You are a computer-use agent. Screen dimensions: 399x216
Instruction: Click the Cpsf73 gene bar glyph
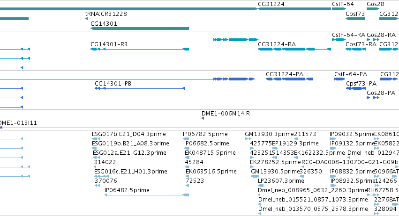(x=355, y=19)
